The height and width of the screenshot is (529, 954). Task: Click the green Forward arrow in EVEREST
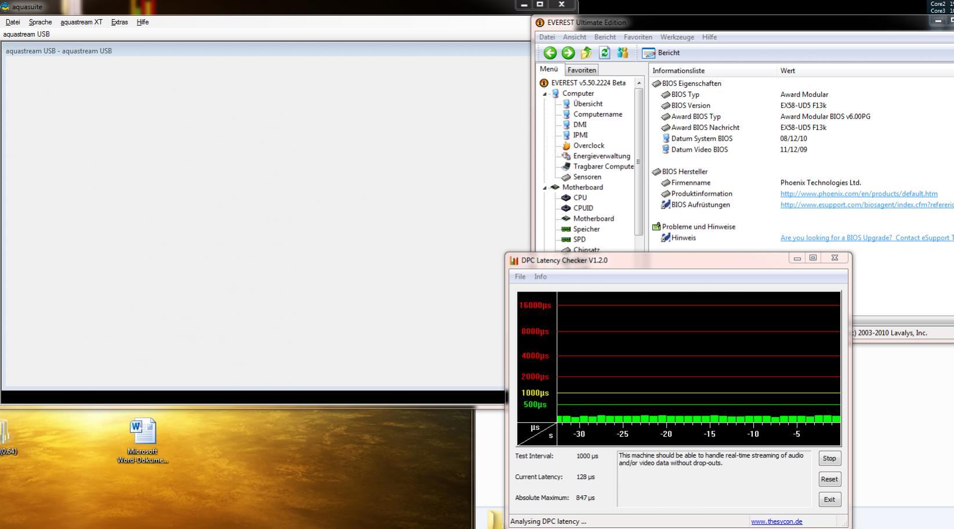tap(568, 53)
